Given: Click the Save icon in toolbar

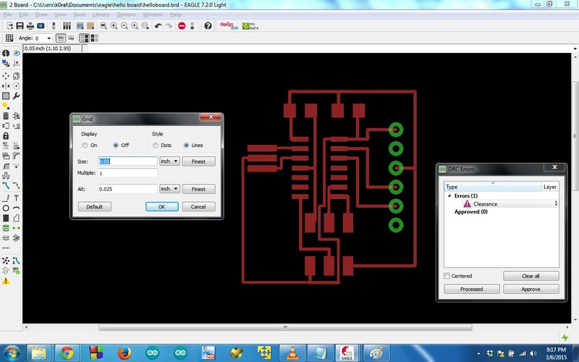Looking at the screenshot, I should (x=20, y=26).
